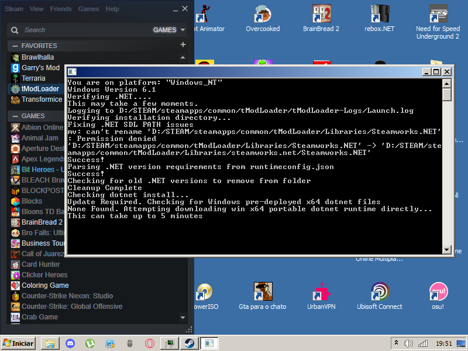Click the Blocks game icon
This screenshot has width=468, height=351.
click(15, 201)
